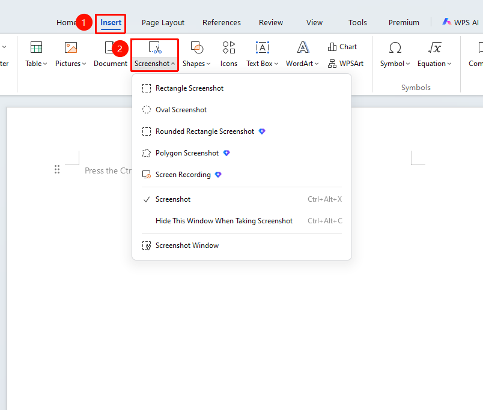The height and width of the screenshot is (410, 483).
Task: Toggle the checked Screenshot option
Action: [x=241, y=199]
